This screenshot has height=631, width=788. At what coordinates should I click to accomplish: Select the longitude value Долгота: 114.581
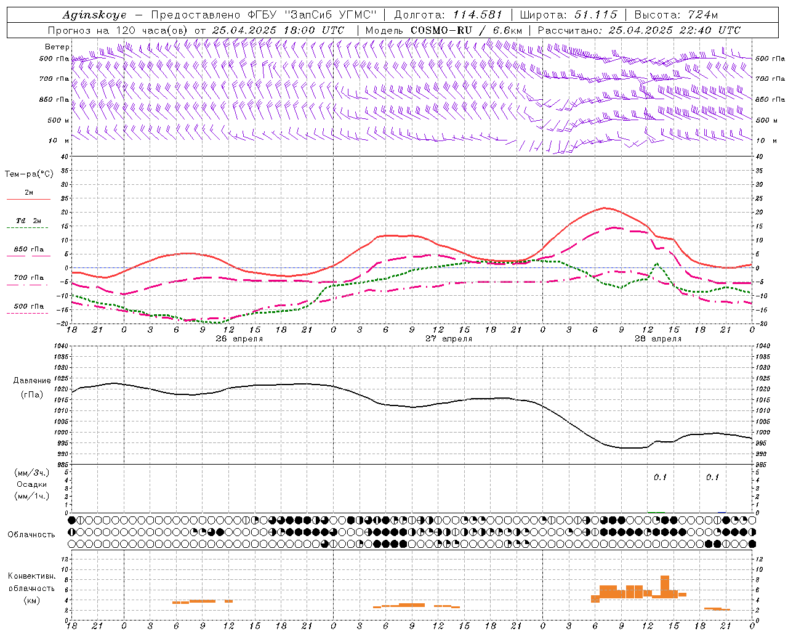(448, 15)
